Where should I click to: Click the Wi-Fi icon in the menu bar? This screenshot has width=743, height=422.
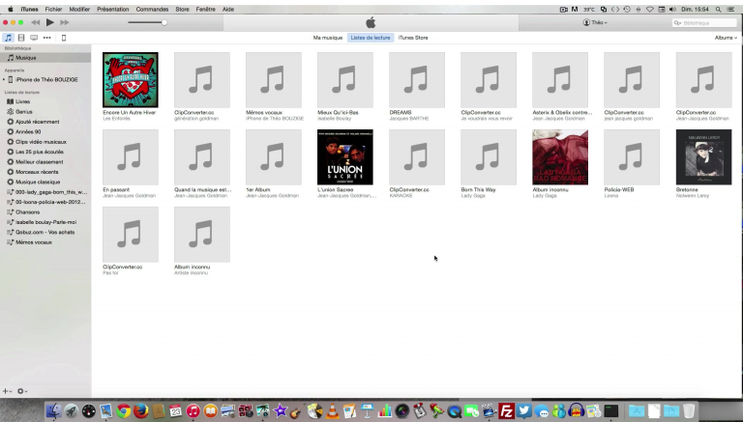[650, 9]
